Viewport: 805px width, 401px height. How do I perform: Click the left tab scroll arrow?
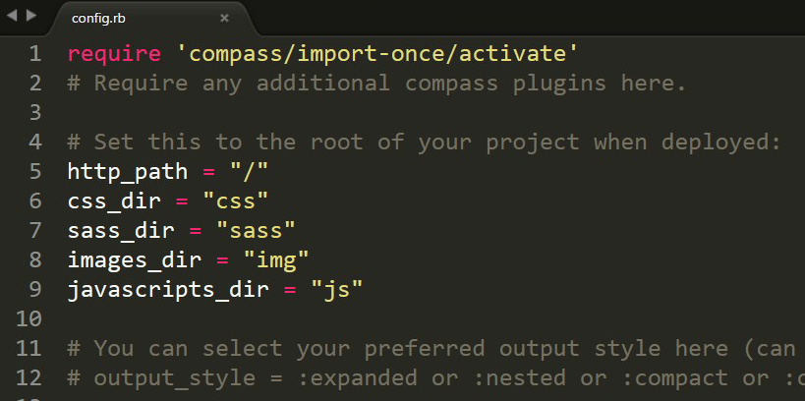(12, 17)
